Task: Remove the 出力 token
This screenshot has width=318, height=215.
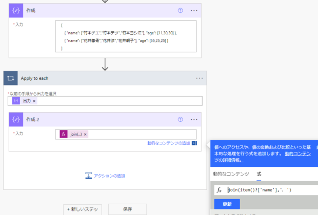Action: (34, 101)
